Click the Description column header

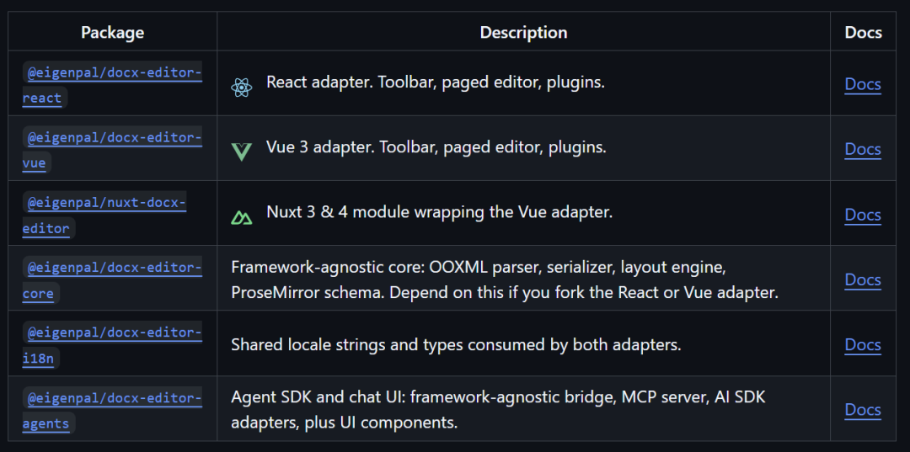(x=523, y=33)
